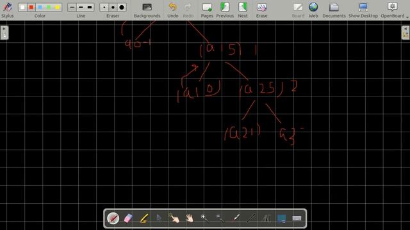
Task: Choose the thin line width
Action: 72,7
